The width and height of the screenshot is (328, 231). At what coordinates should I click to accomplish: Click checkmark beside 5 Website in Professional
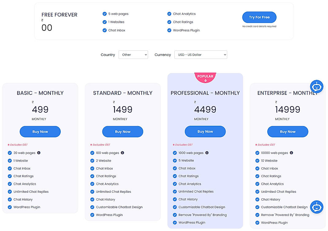point(175,160)
